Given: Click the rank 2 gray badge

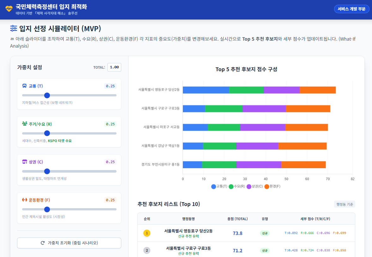Looking at the screenshot, I should (x=147, y=250).
